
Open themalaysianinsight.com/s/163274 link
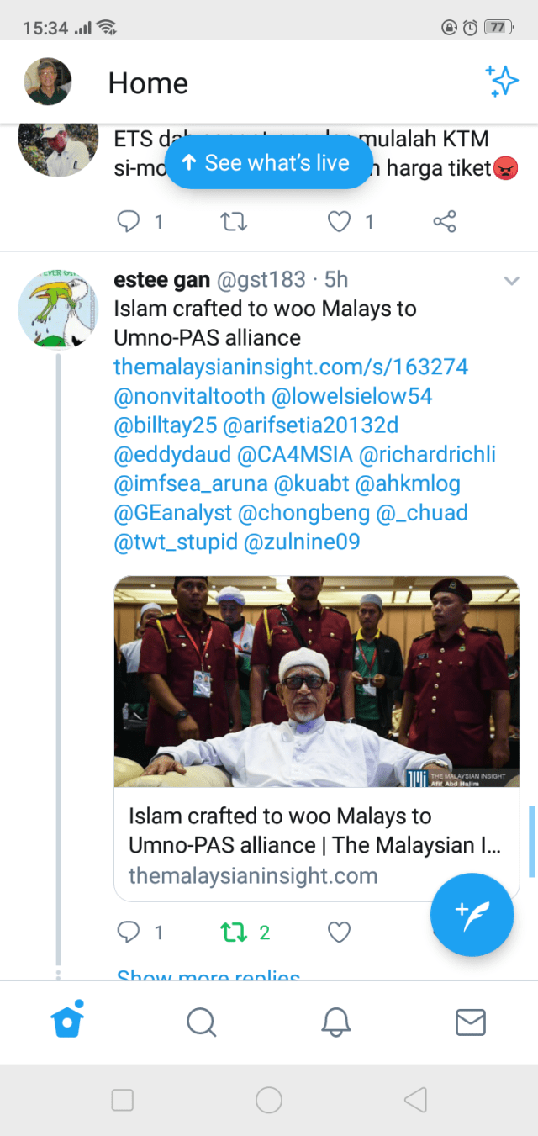[x=291, y=367]
